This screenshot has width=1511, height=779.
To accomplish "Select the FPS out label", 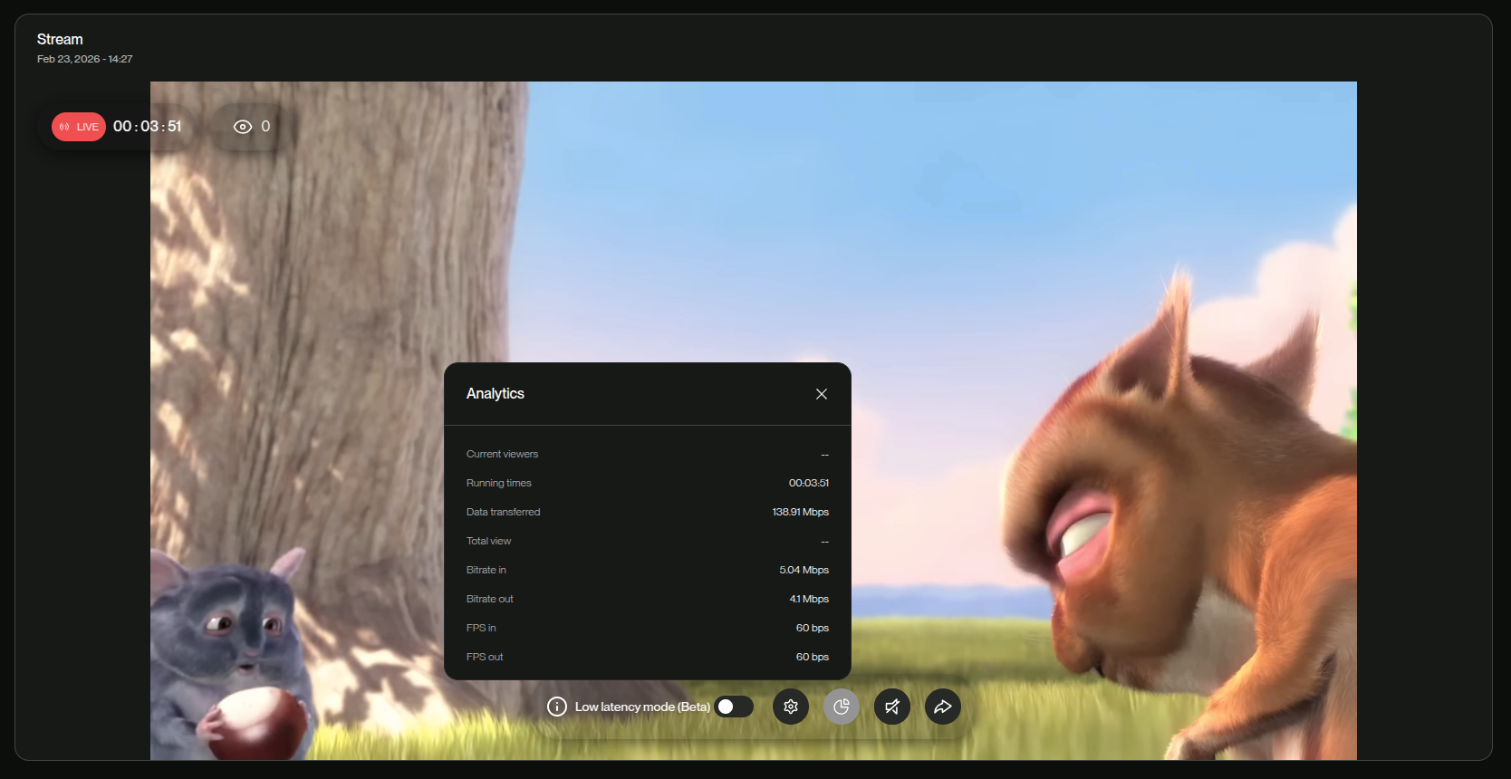I will point(485,657).
